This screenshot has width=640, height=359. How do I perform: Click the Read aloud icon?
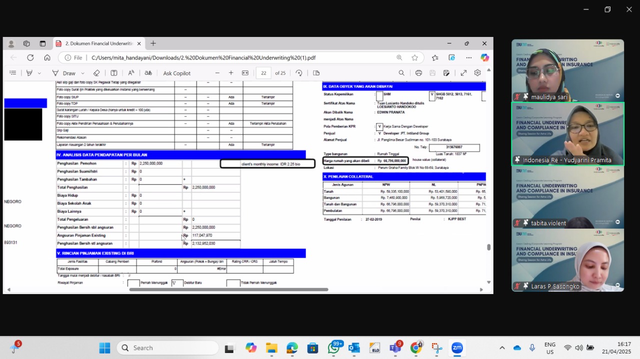pyautogui.click(x=131, y=73)
